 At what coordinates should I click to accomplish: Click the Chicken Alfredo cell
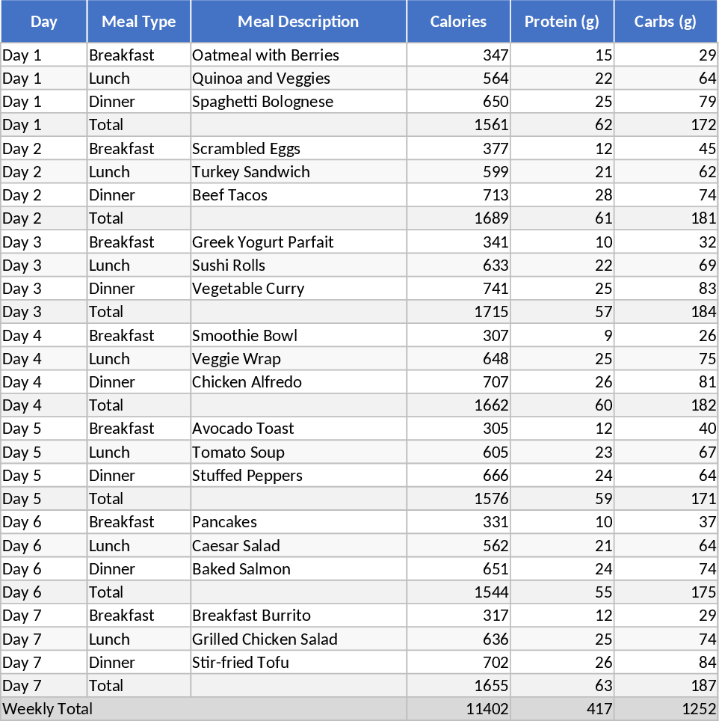tap(247, 382)
